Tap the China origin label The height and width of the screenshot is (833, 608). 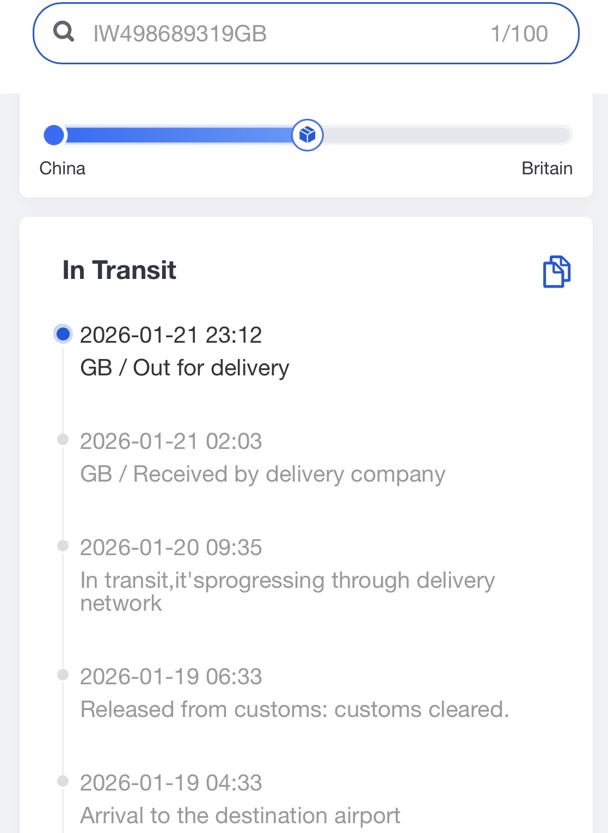tap(63, 168)
